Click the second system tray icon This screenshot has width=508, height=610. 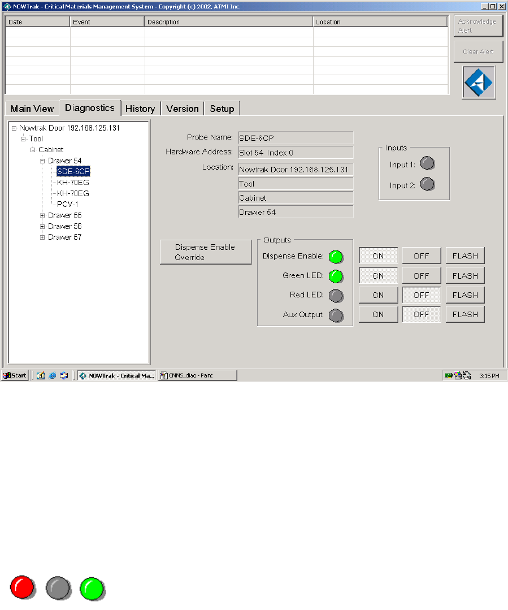point(458,375)
